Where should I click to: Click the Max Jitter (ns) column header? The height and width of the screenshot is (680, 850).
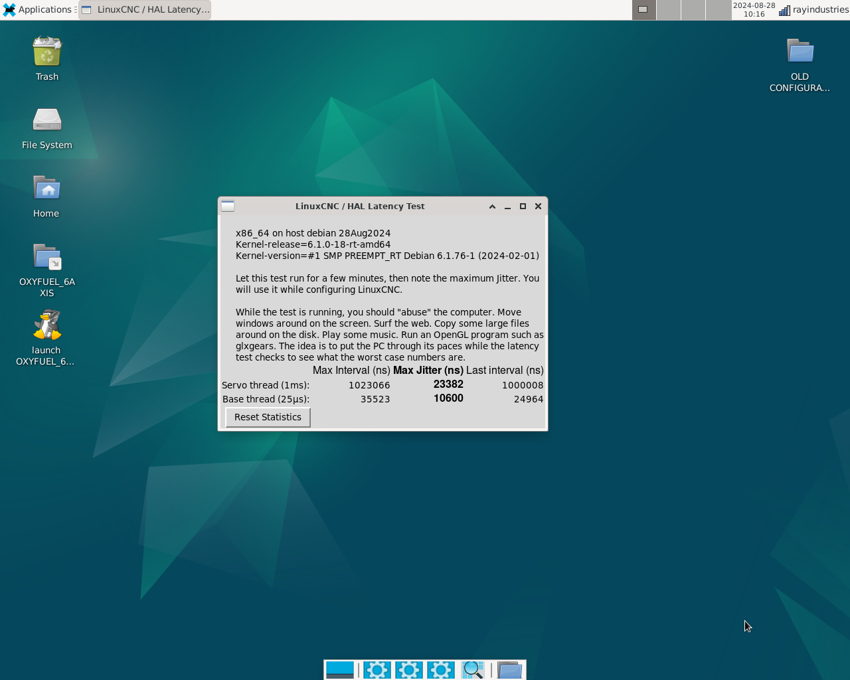(428, 371)
